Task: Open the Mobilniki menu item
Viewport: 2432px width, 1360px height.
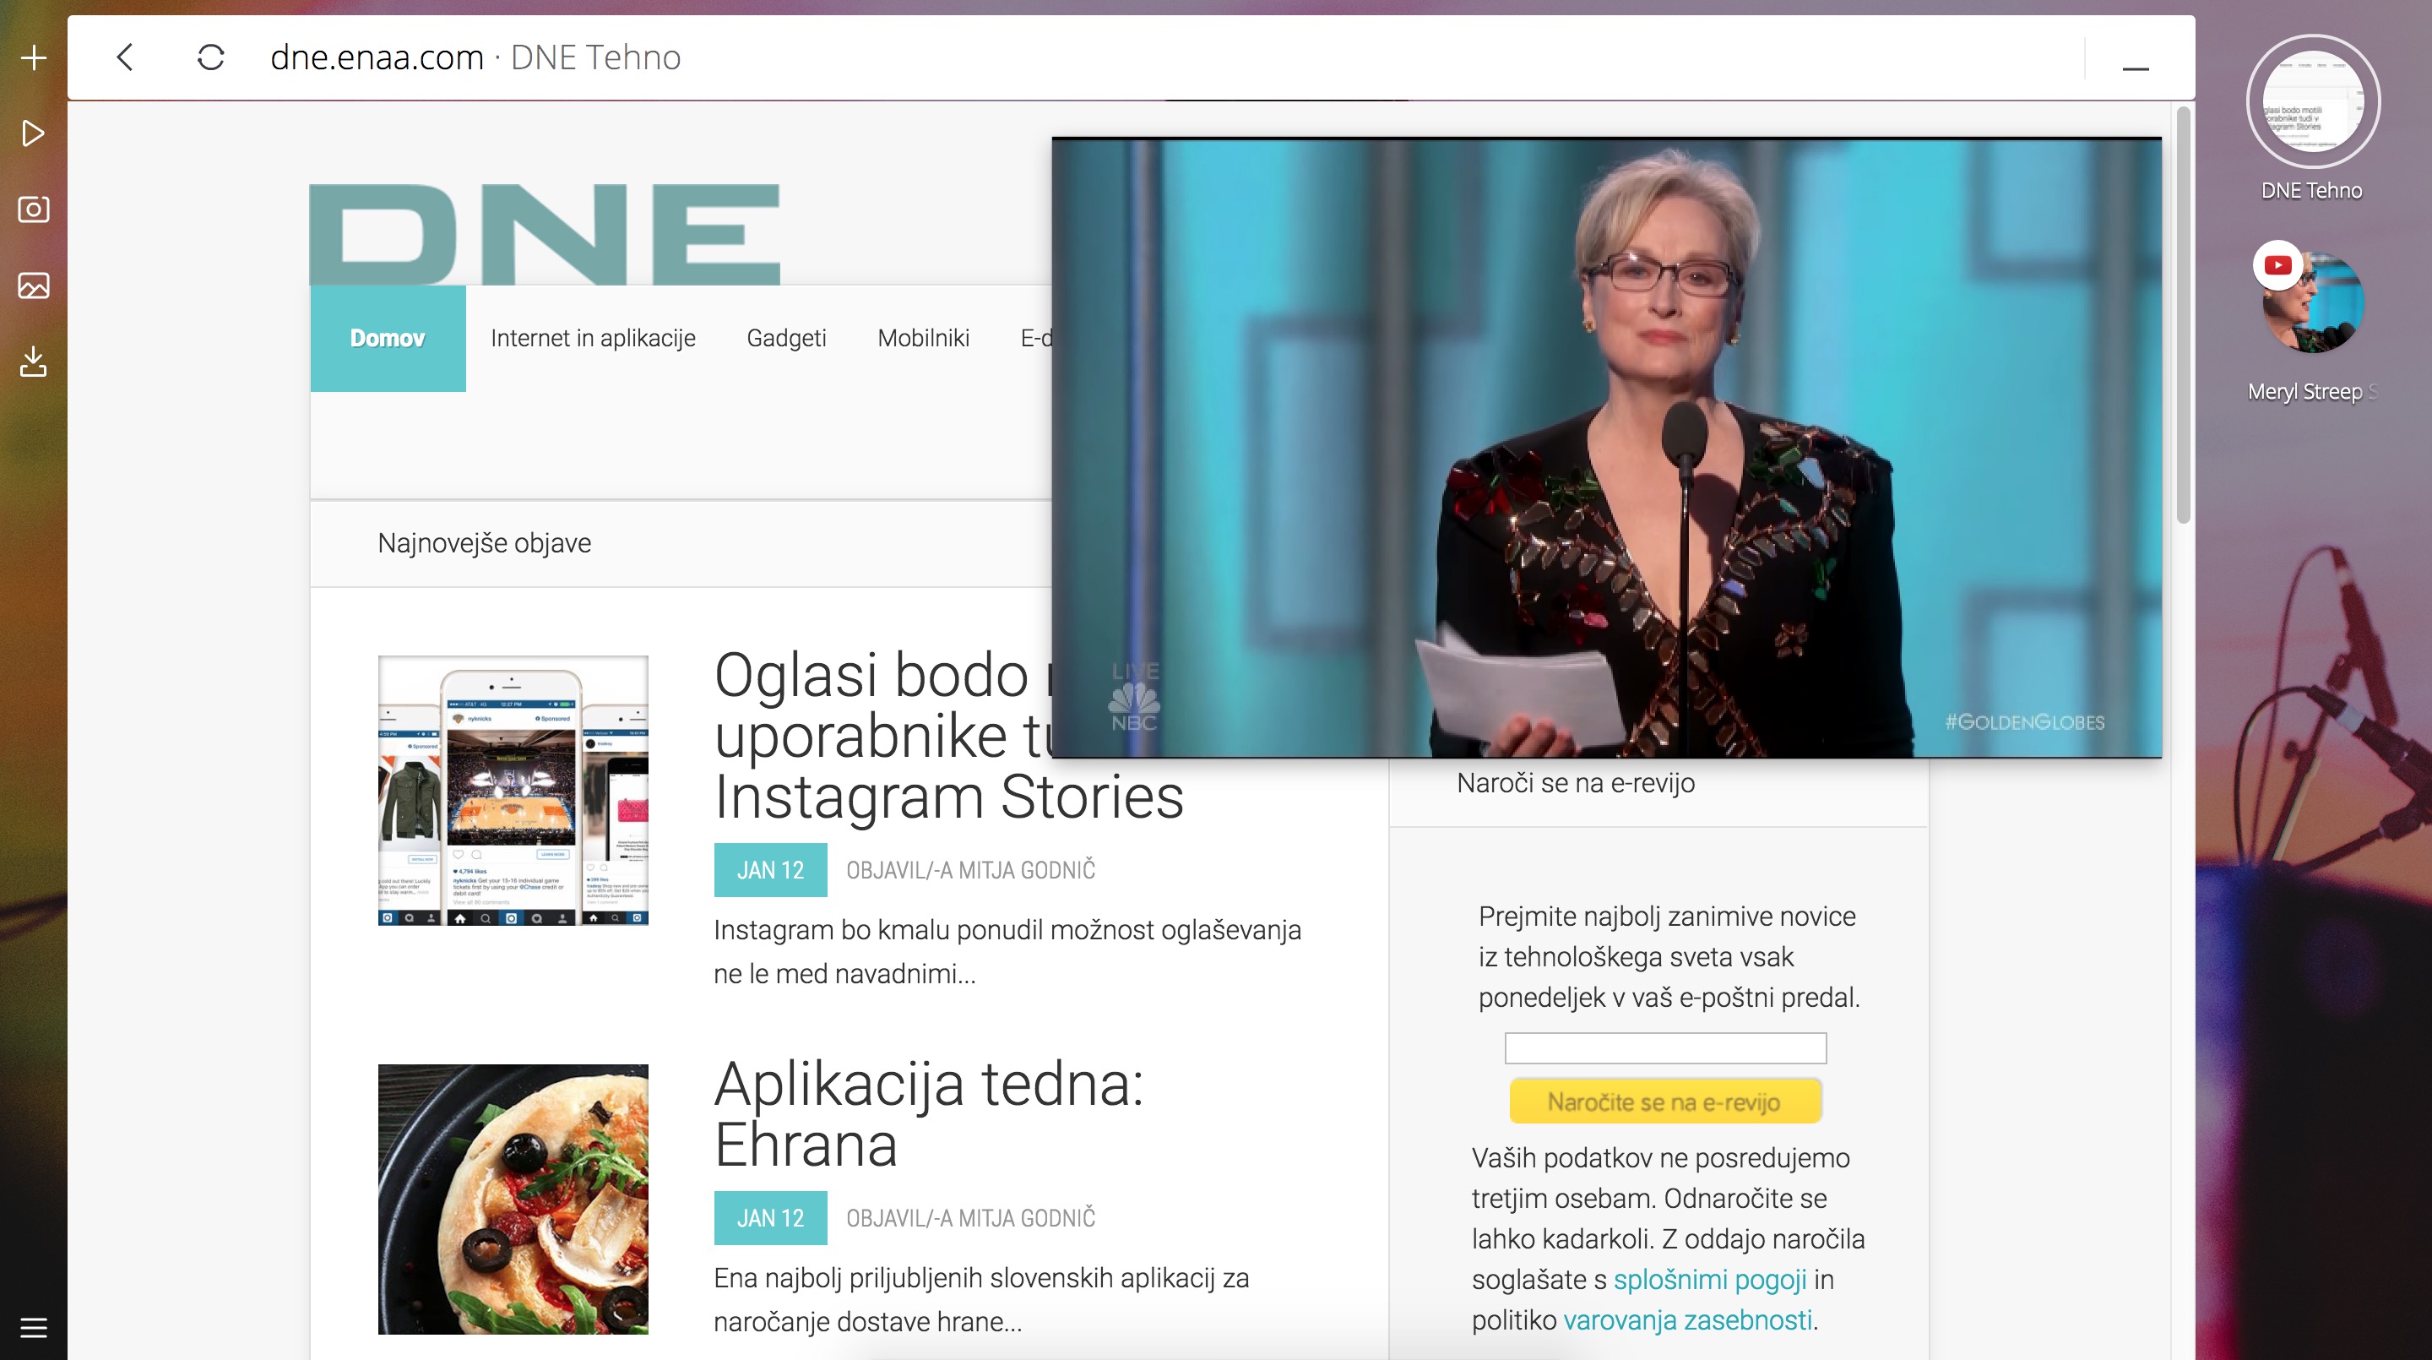Action: click(x=923, y=338)
